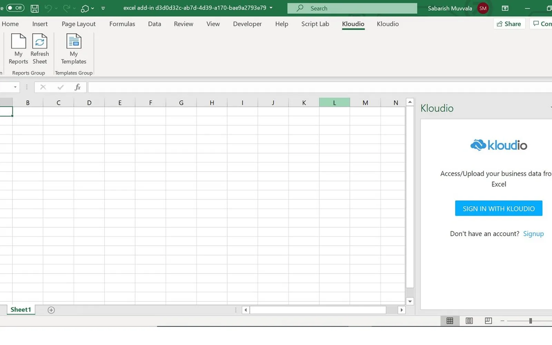Open the Undo history dropdown arrow

coord(56,8)
